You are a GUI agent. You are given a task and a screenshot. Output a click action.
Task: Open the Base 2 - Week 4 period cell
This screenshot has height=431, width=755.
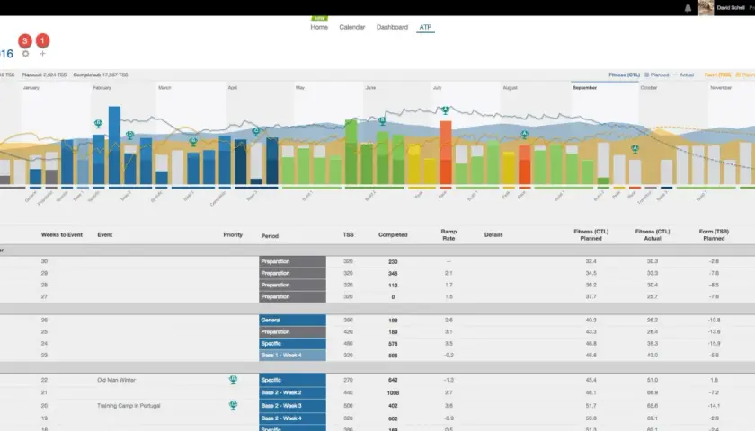click(292, 418)
